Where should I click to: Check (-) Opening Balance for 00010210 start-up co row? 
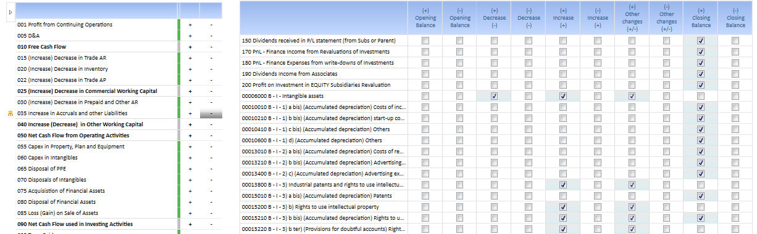459,118
